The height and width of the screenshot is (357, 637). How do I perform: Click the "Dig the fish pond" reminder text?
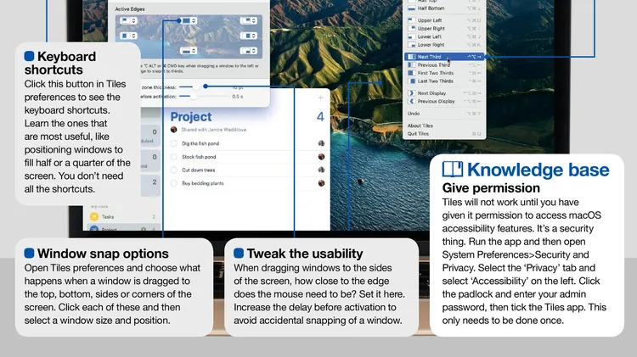(200, 143)
